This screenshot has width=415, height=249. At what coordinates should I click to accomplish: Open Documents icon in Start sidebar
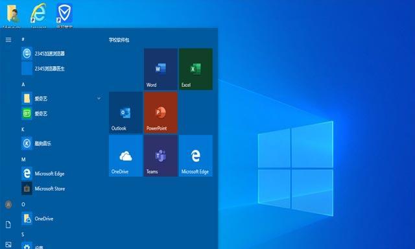(x=8, y=224)
